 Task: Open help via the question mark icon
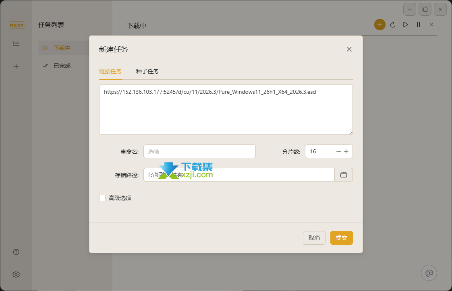tap(16, 252)
